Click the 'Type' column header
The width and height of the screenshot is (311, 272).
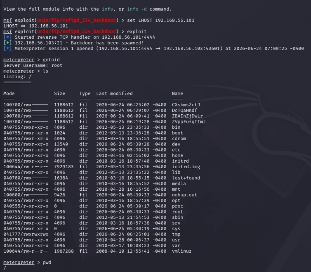(85, 93)
